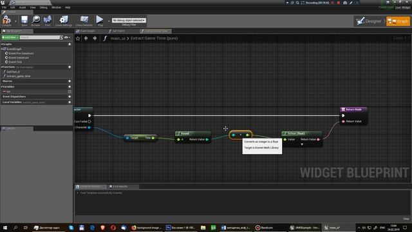
Task: Open the eye view options dropdown
Action: (67, 37)
